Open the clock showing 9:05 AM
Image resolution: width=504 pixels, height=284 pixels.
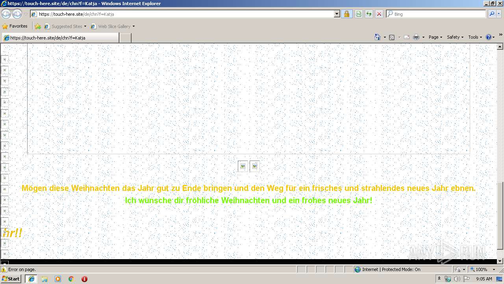[x=484, y=279]
